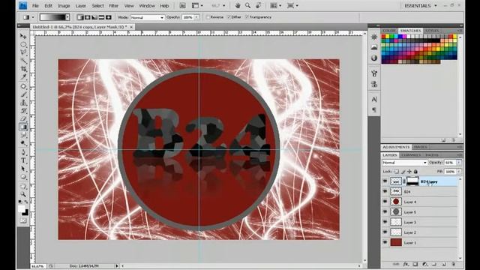Click the Hand tool in application bar
The height and width of the screenshot is (270, 480).
(x=238, y=5)
